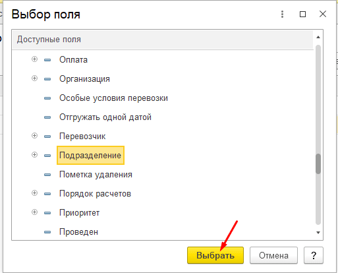The width and height of the screenshot is (338, 273).
Task: Select the Организация field
Action: tap(84, 79)
